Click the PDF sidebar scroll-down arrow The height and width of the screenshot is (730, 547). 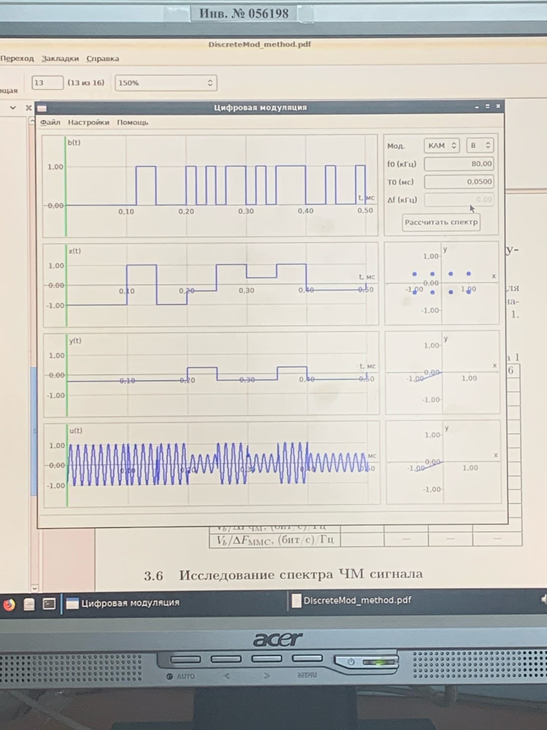click(x=34, y=588)
